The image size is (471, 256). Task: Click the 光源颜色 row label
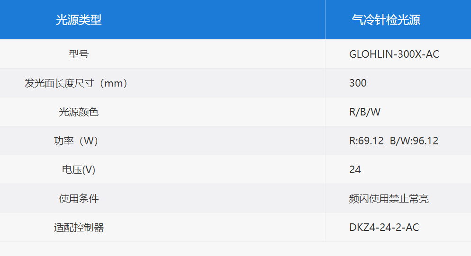(x=79, y=112)
